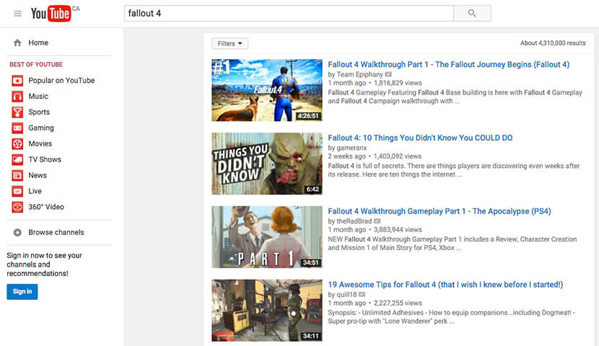This screenshot has height=346, width=599.
Task: Click the Popular on YouTube icon
Action: click(17, 81)
